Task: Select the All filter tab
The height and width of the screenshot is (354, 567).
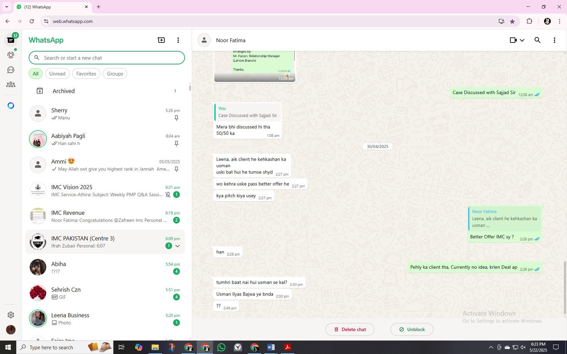Action: pyautogui.click(x=35, y=73)
